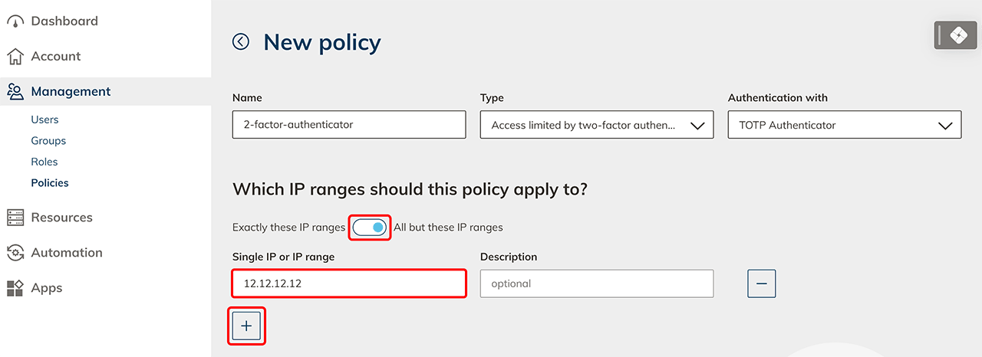Focus the Single IP or IP range field
This screenshot has width=982, height=357.
click(348, 283)
